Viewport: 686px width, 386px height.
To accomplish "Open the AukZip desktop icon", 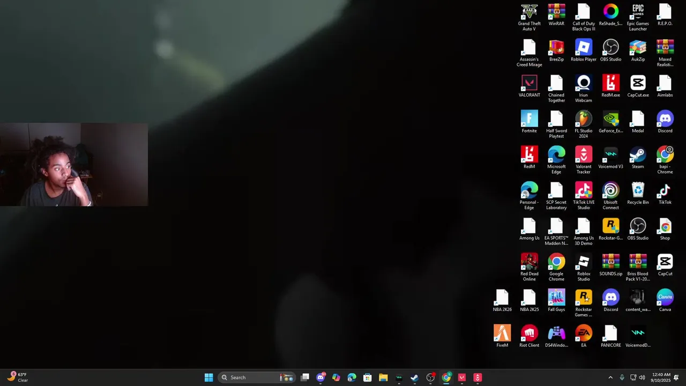I will click(638, 51).
